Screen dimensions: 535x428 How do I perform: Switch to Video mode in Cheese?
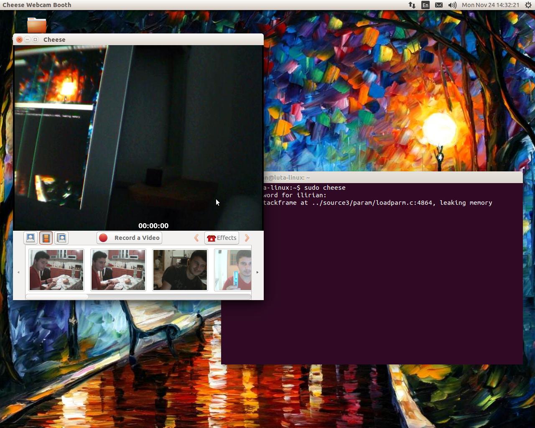(46, 238)
